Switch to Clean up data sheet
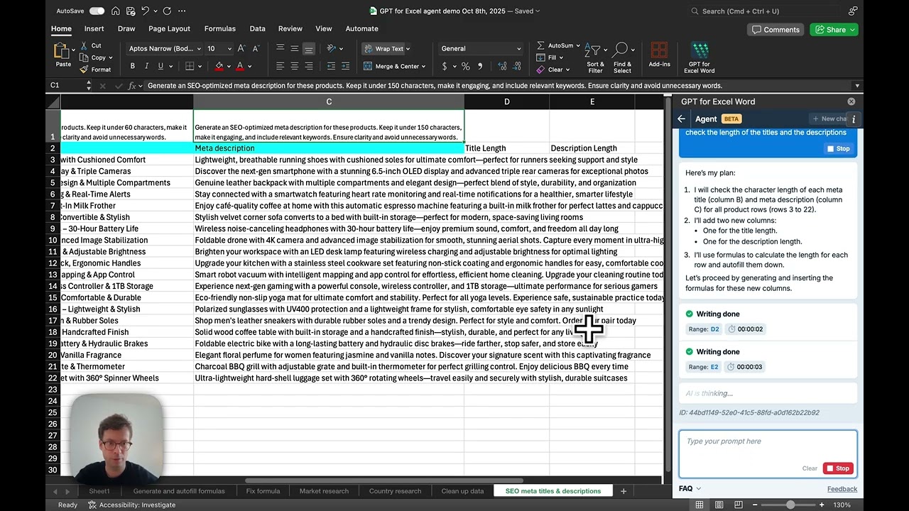This screenshot has height=511, width=909. 462,490
